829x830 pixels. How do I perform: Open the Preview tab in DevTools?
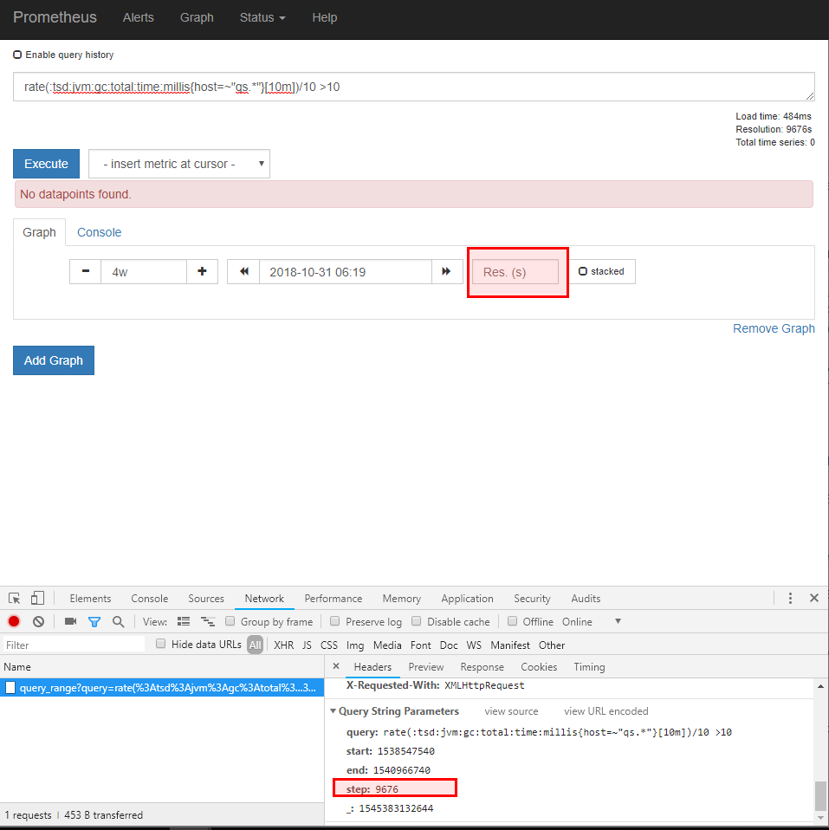[425, 667]
